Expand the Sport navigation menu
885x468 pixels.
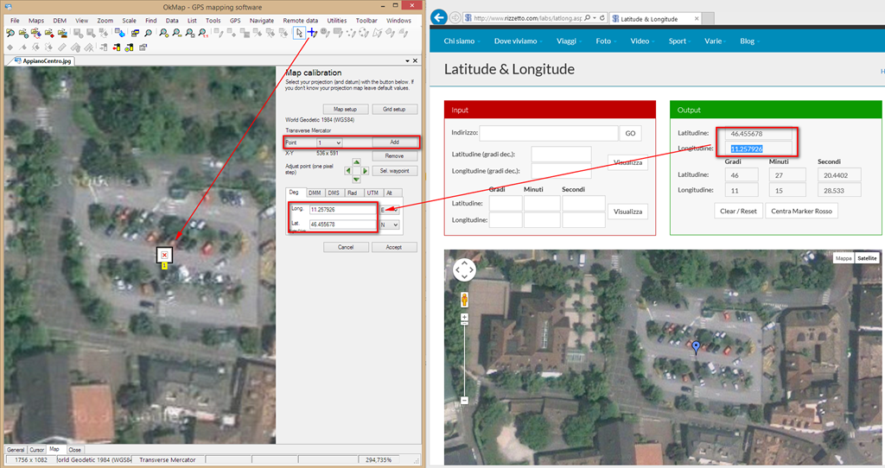click(x=679, y=41)
